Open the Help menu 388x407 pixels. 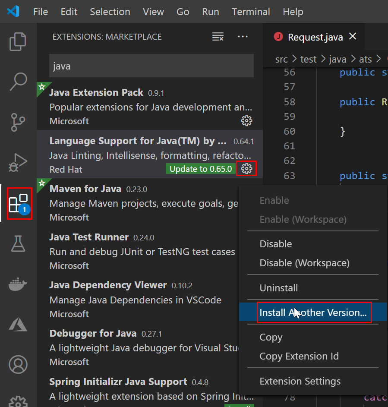[x=293, y=12]
